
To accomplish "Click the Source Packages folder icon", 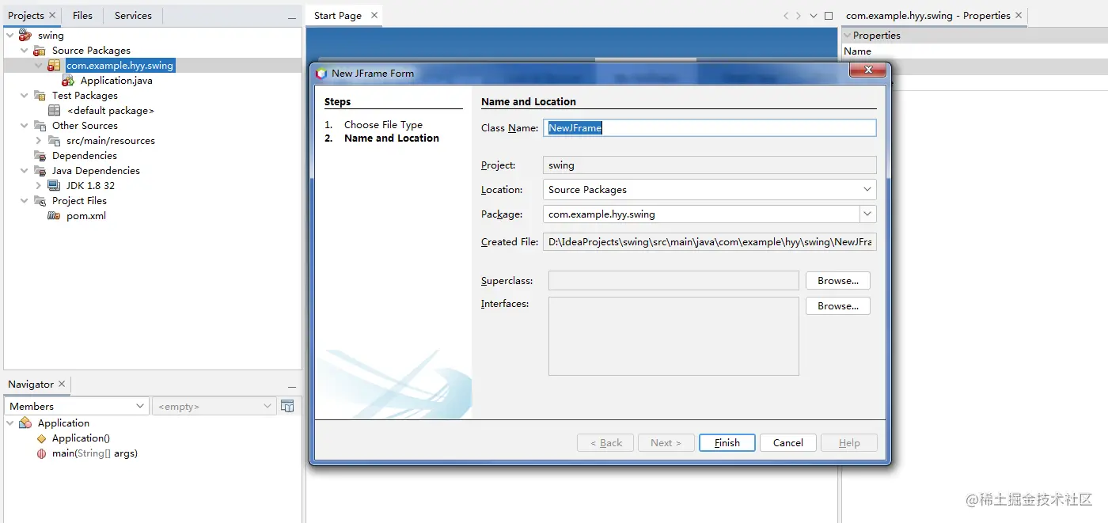I will 39,51.
